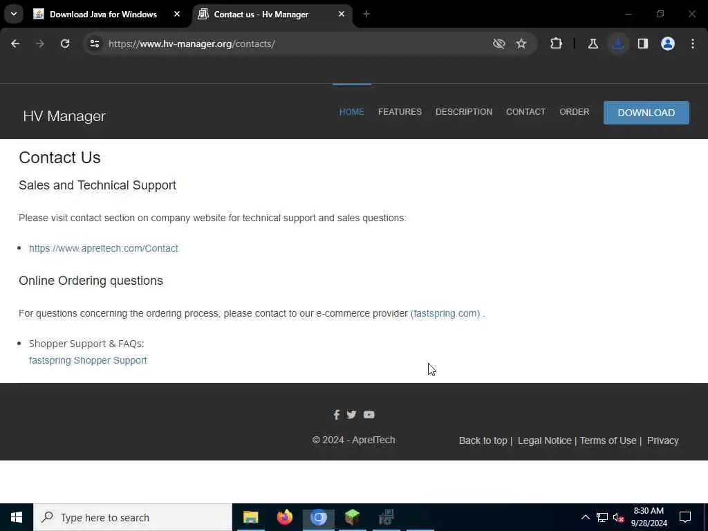
Task: Click the HV Manager site logo
Action: coord(64,116)
